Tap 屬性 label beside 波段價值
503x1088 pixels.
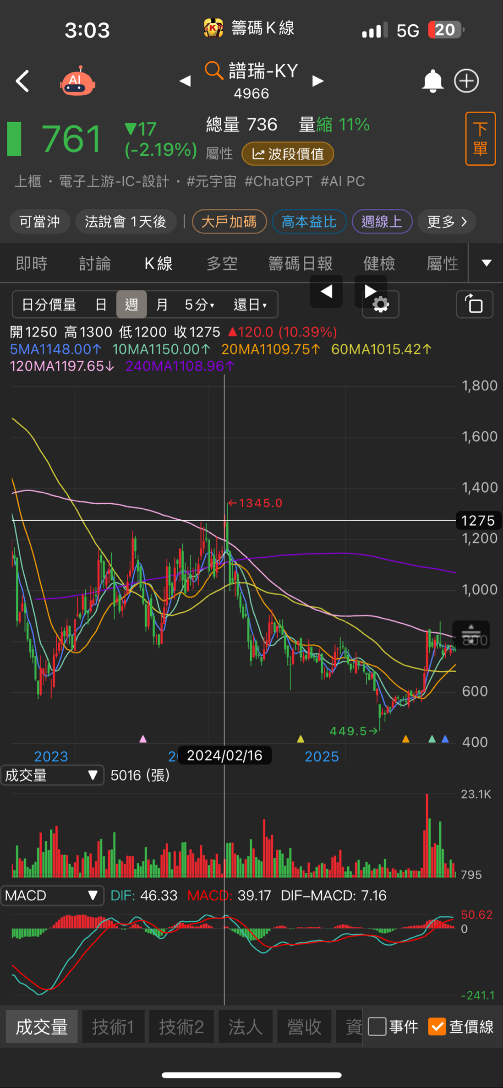pyautogui.click(x=219, y=153)
